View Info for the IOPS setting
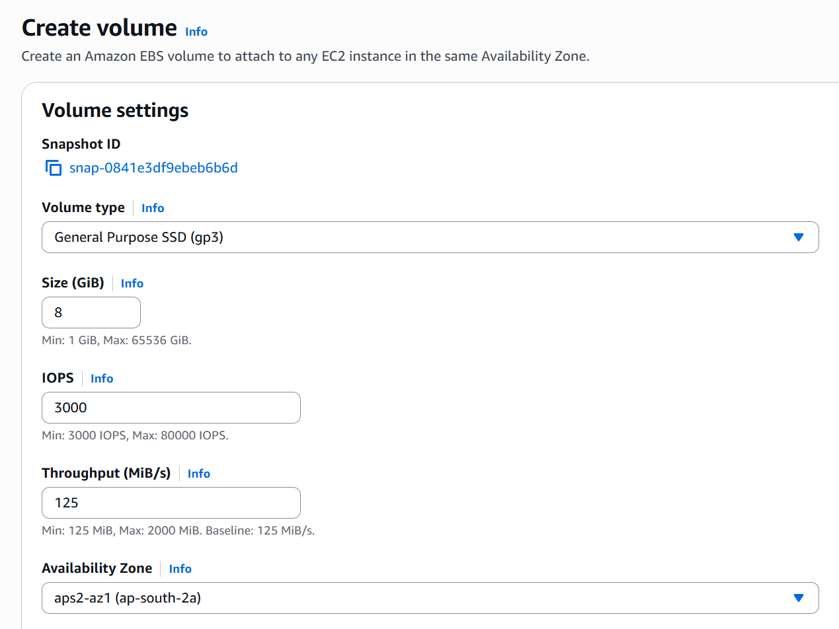This screenshot has width=839, height=629. pos(102,379)
